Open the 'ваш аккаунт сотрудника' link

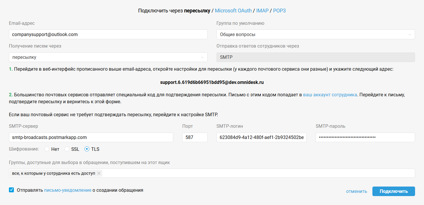click(330, 95)
